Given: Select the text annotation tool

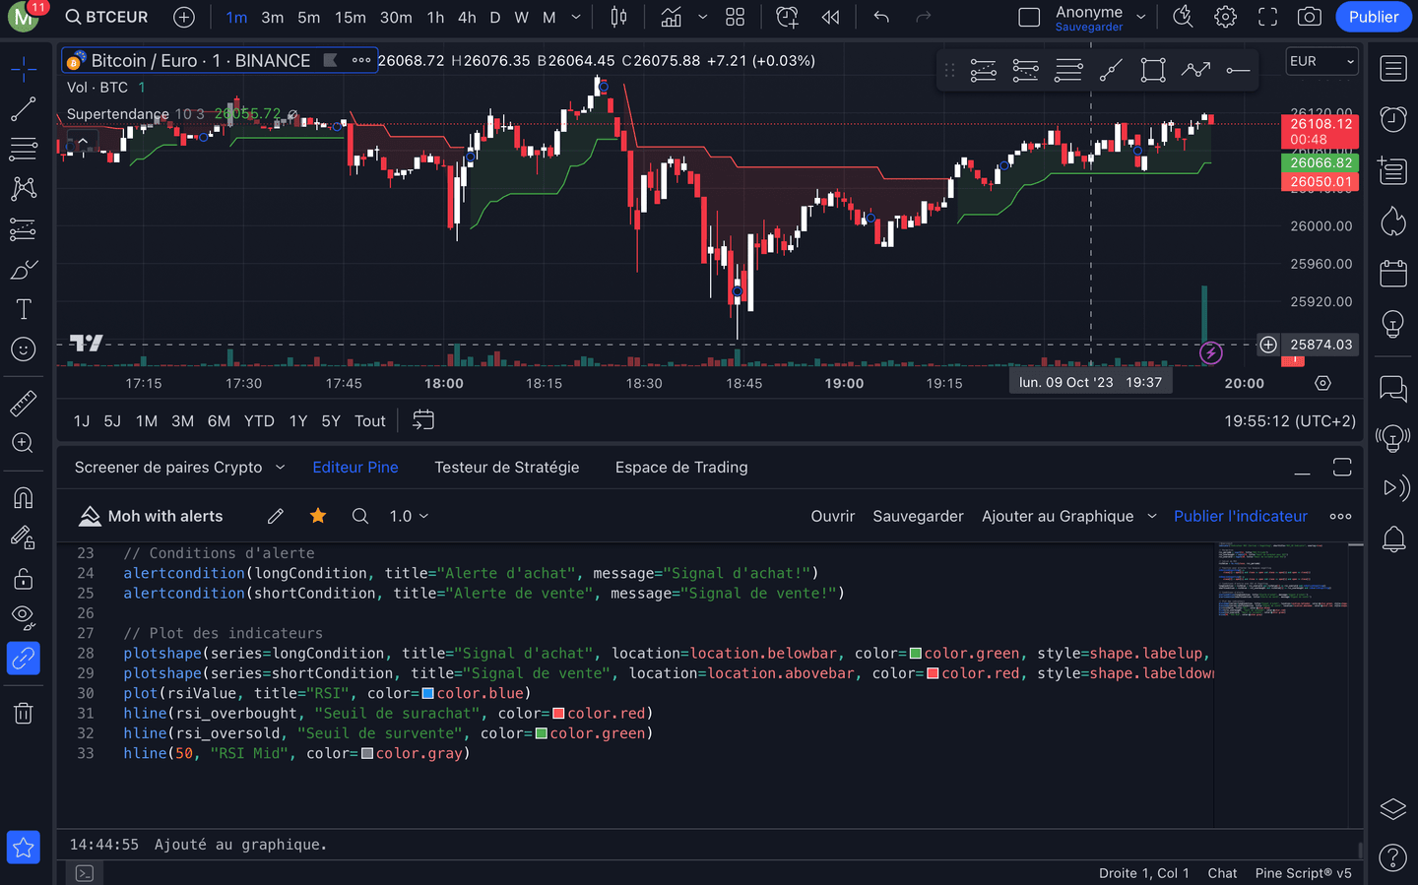Looking at the screenshot, I should click(24, 309).
